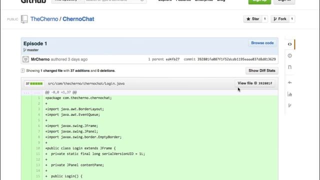Click View file @ 392801f button
The width and height of the screenshot is (320, 180).
254,83
